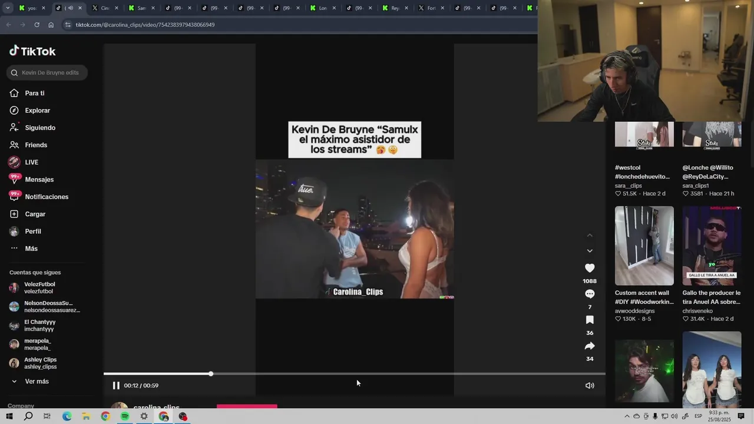Open the comments with speech bubble icon
The height and width of the screenshot is (424, 754).
(x=590, y=294)
